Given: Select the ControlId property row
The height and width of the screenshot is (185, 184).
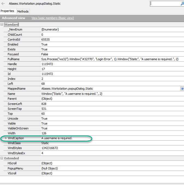Looking at the screenshot, I should click(x=14, y=40).
